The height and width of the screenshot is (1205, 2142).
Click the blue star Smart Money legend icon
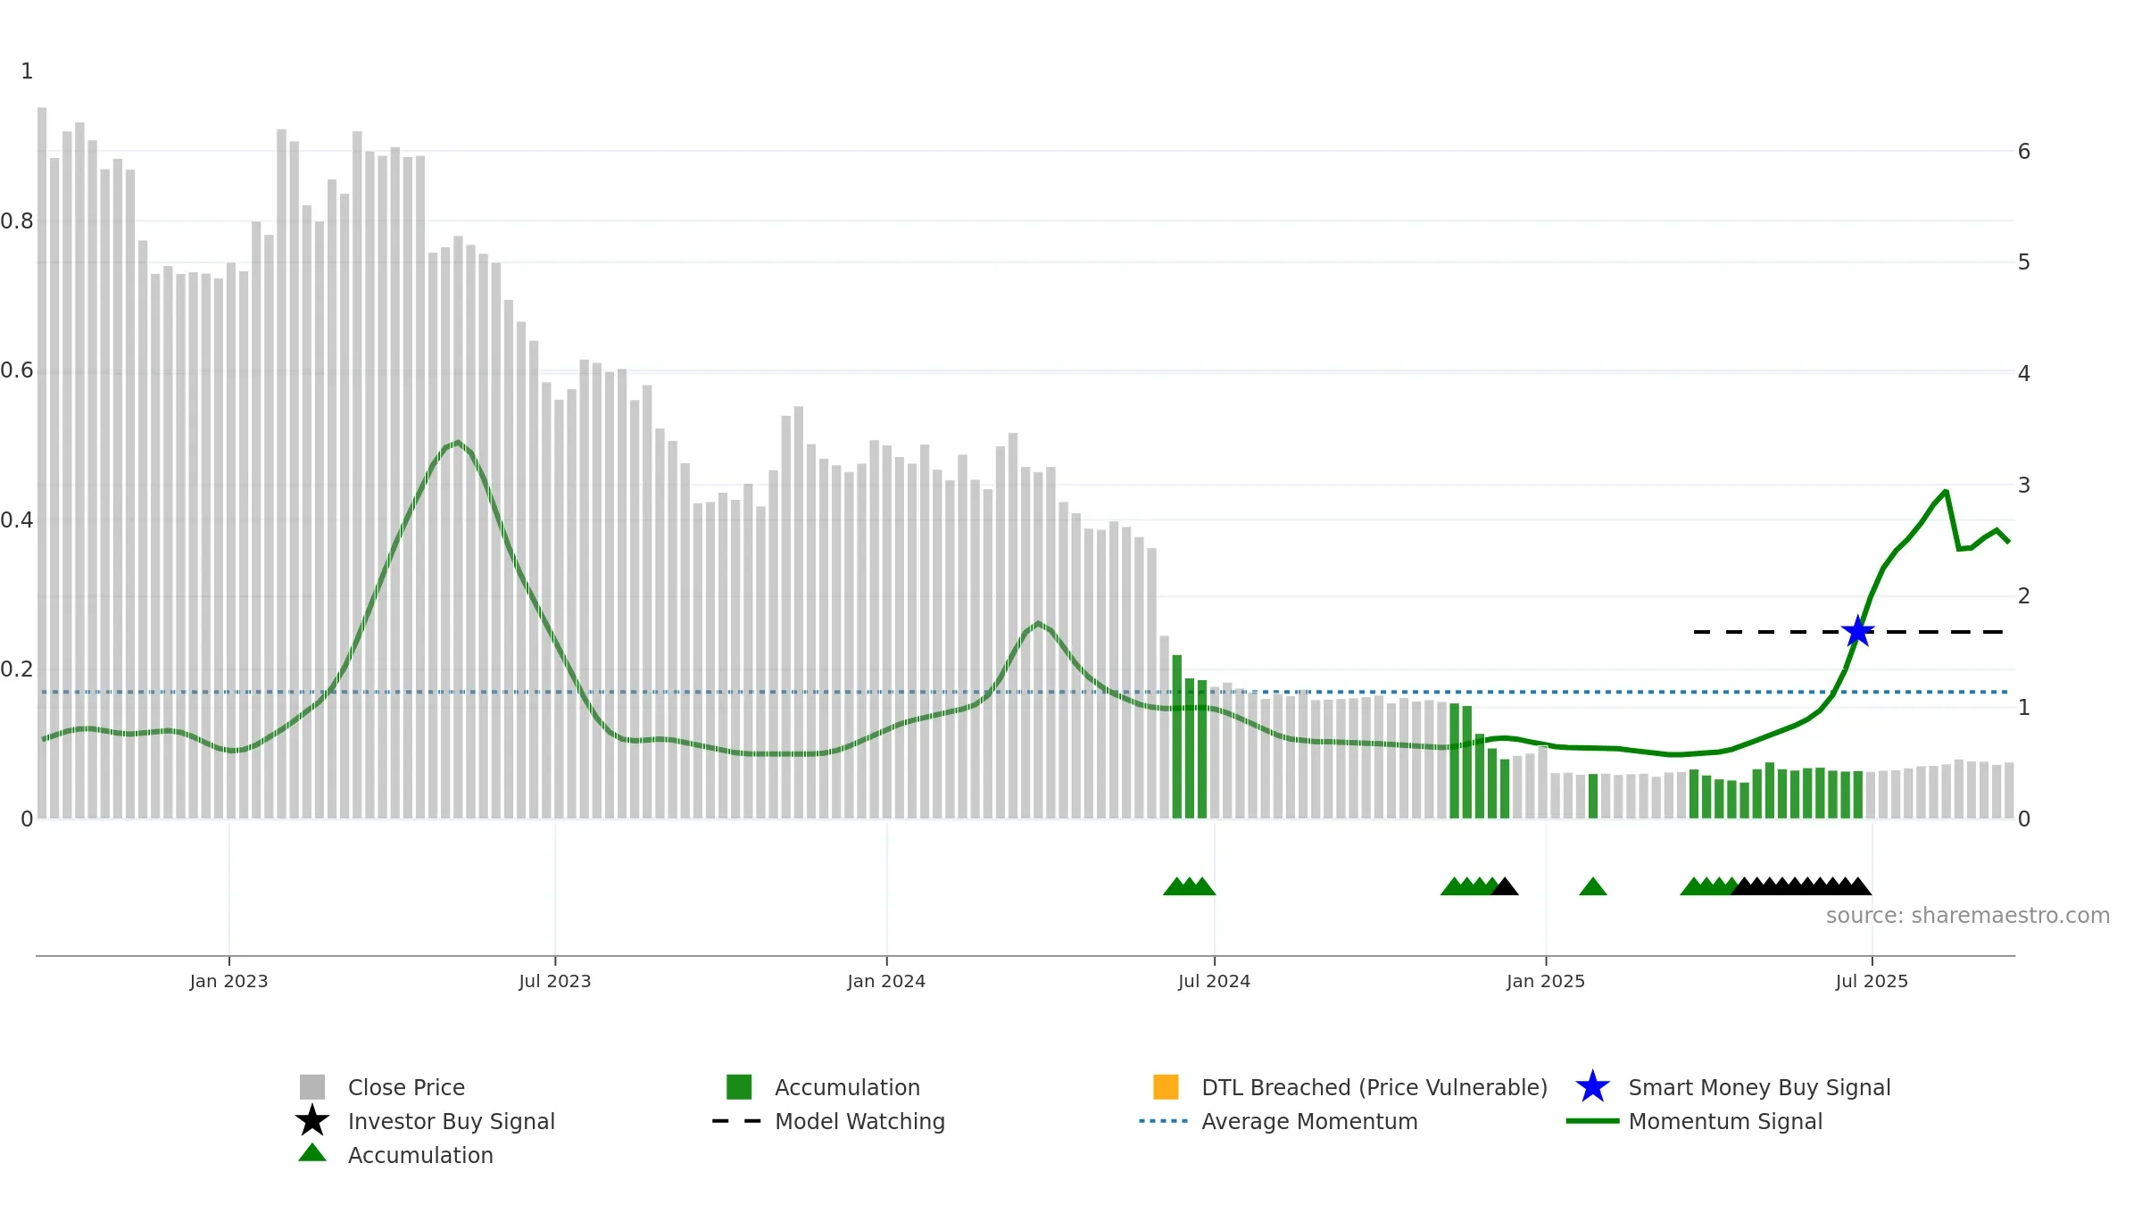click(1592, 1087)
